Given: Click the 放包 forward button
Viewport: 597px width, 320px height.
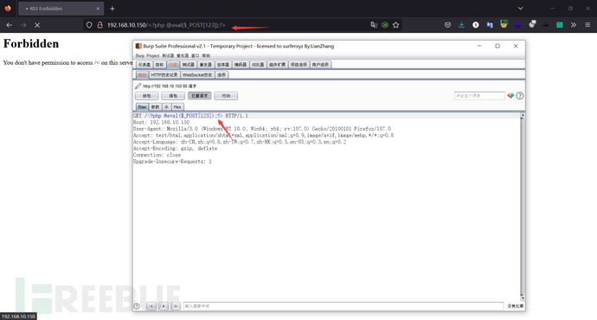Looking at the screenshot, I should point(147,96).
